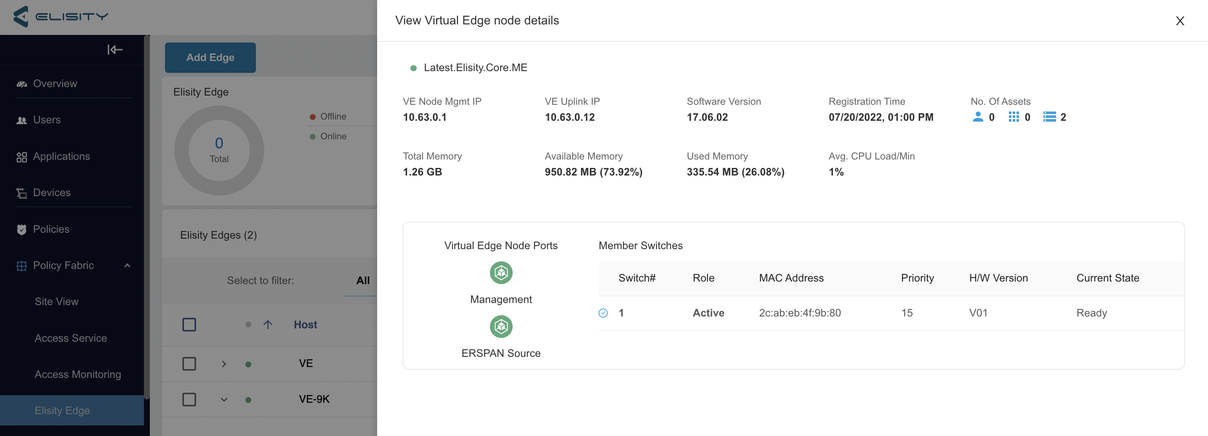
Task: Click the ERSPAN Source port icon
Action: [501, 327]
